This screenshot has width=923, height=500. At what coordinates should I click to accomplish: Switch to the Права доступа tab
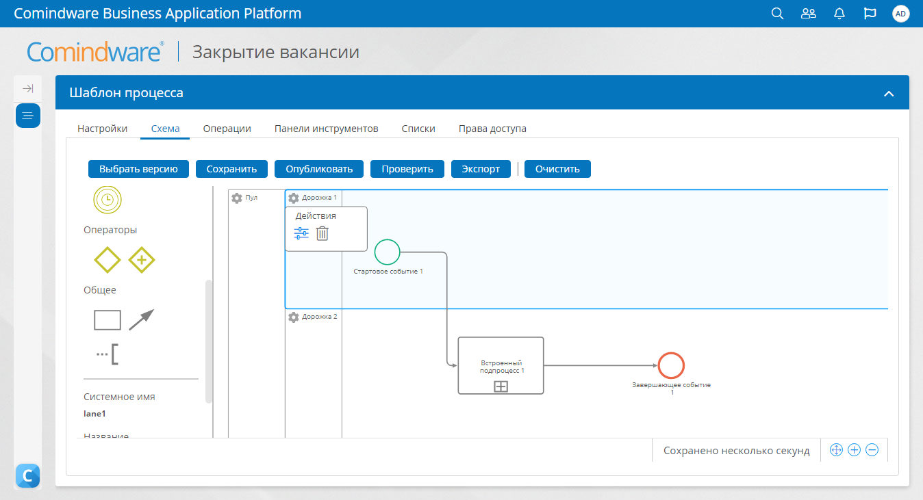492,129
